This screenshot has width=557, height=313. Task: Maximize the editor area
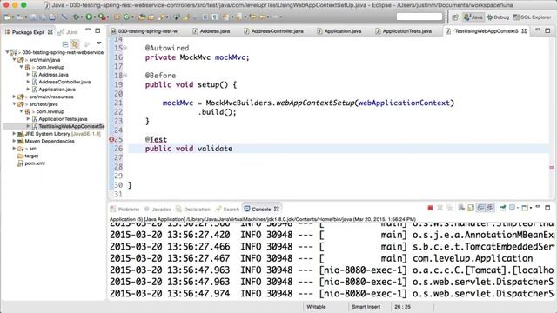click(x=547, y=30)
